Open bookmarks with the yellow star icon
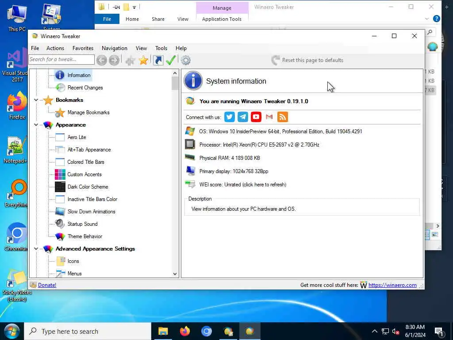This screenshot has width=453, height=340. tap(143, 60)
